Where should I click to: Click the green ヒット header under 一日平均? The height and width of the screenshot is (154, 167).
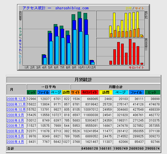32,92
